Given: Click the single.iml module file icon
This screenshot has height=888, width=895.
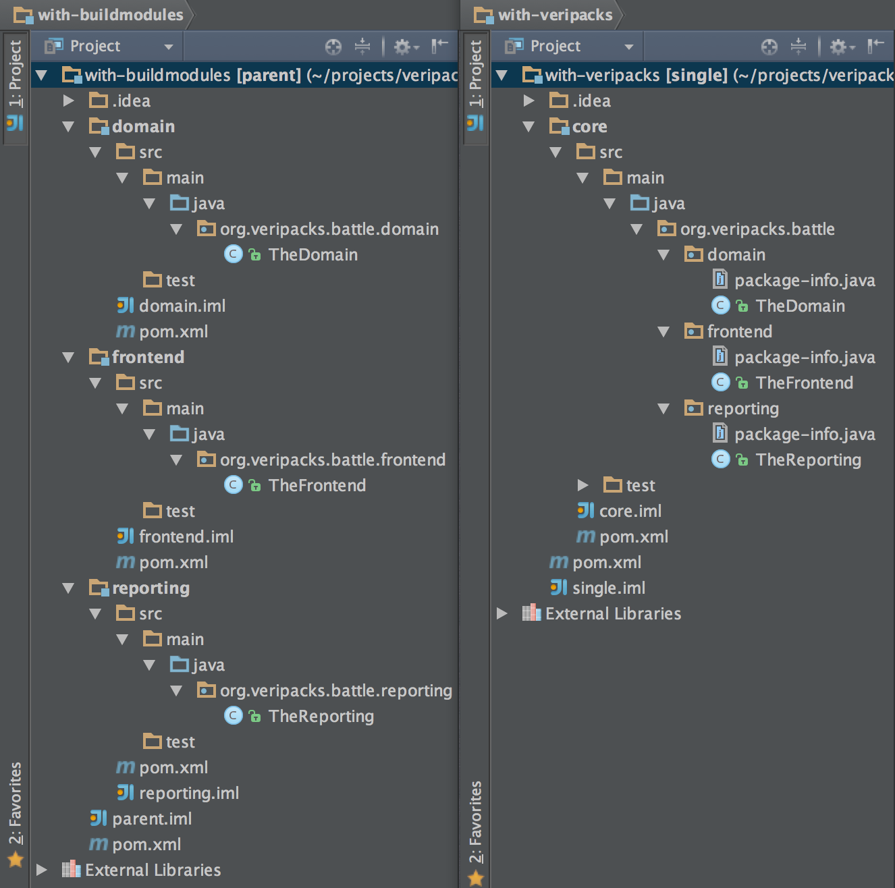Looking at the screenshot, I should 558,588.
